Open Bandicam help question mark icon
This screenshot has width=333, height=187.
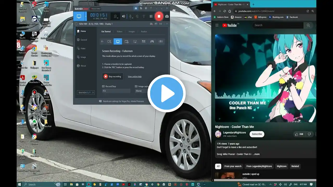151,8
